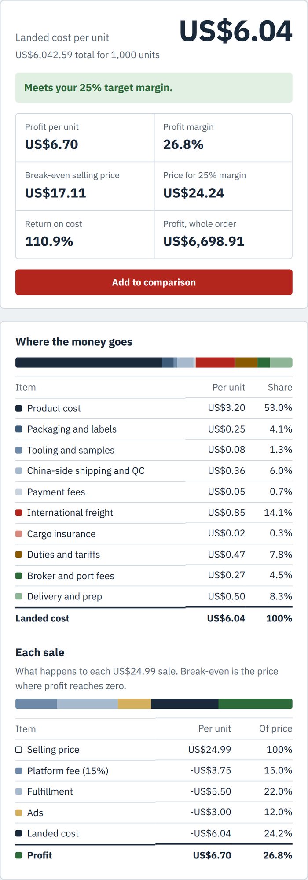Click the Profit, whole order value
Viewport: 308px width, 880px height.
pyautogui.click(x=204, y=241)
